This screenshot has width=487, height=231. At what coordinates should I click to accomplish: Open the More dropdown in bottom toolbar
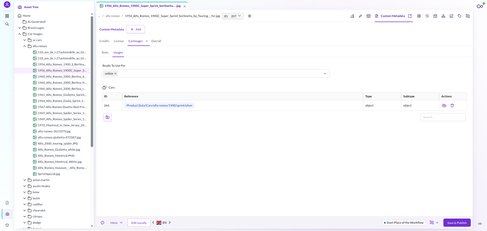(x=116, y=223)
